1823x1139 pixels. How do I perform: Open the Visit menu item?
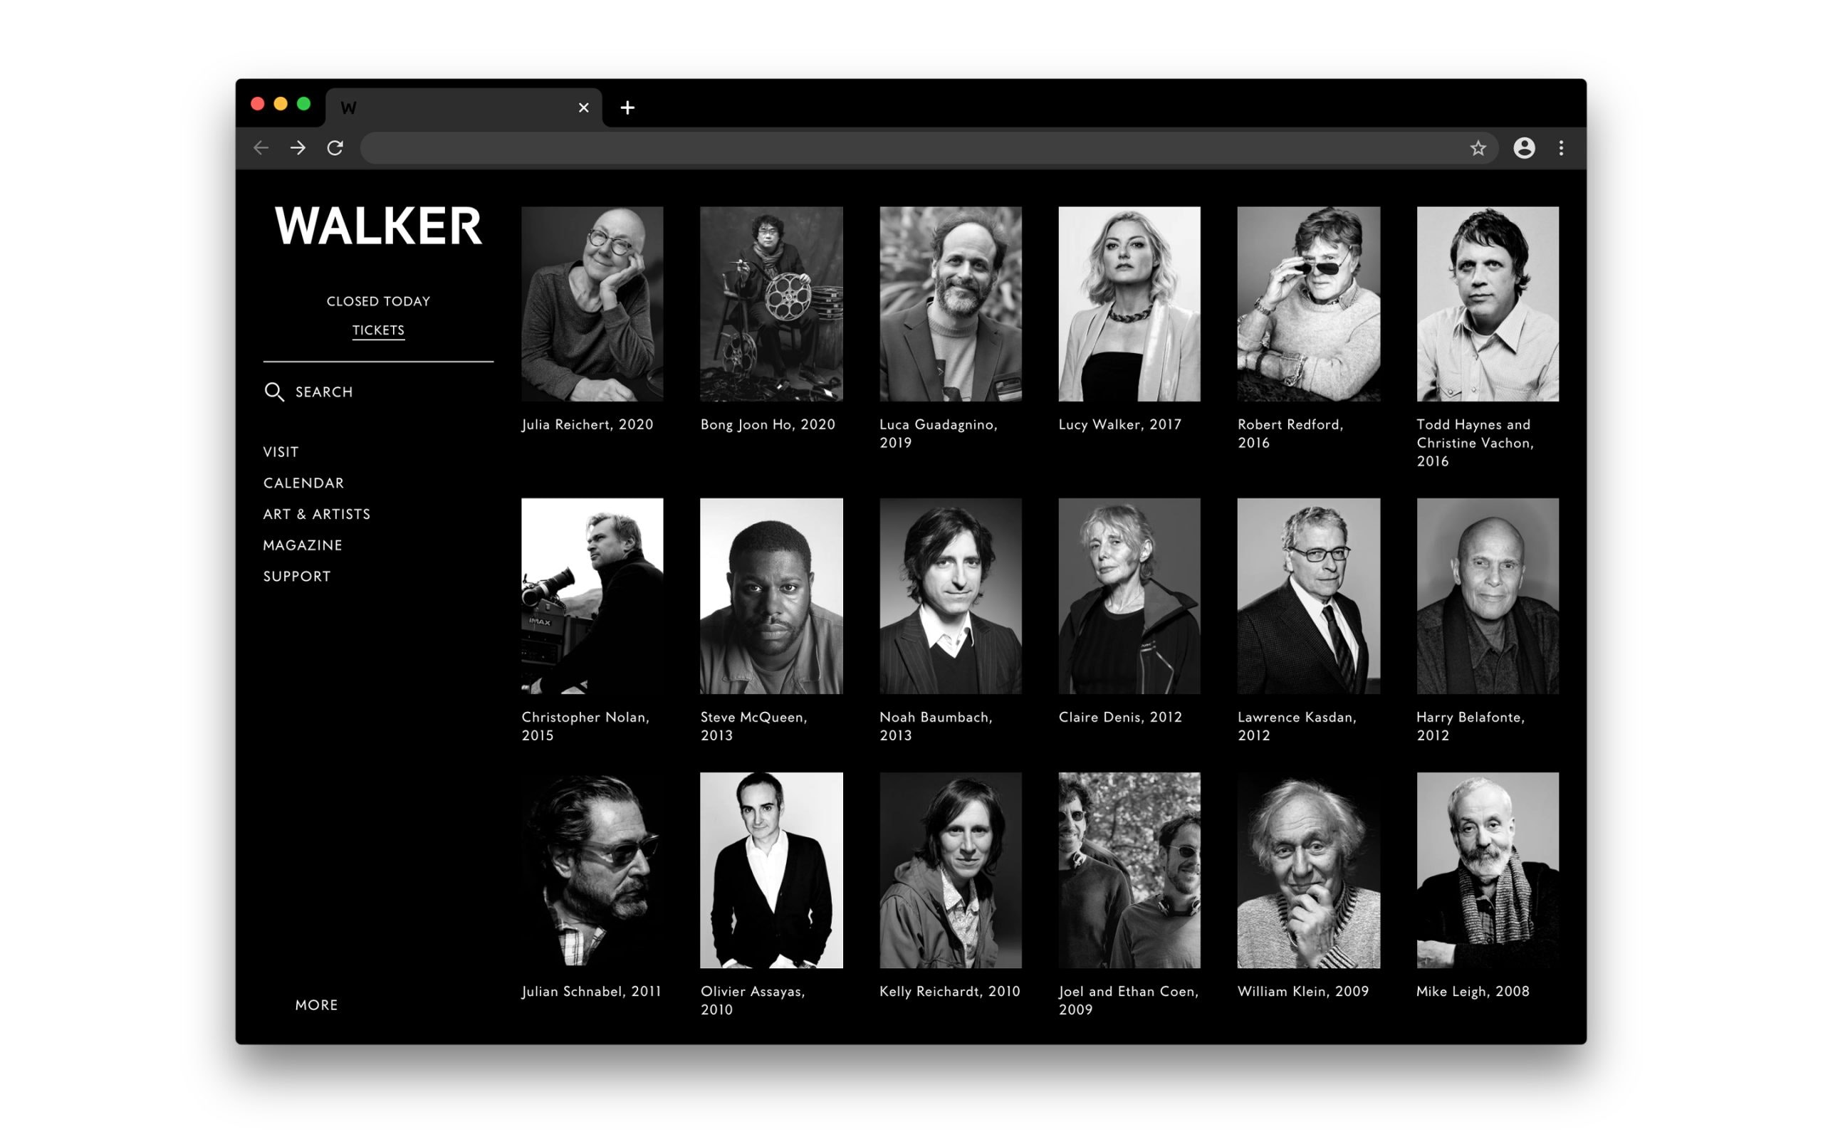coord(281,452)
